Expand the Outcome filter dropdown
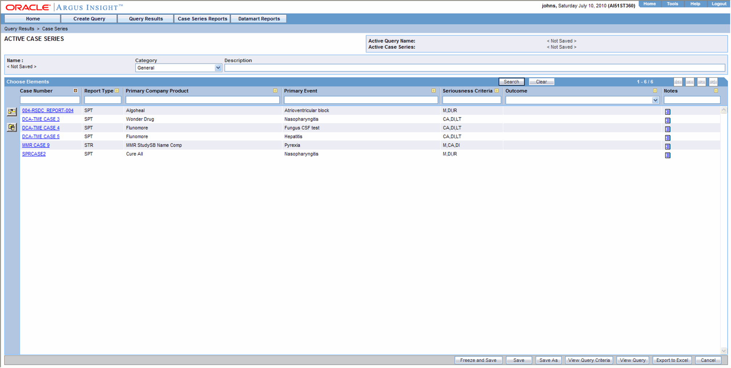The width and height of the screenshot is (731, 368). pos(655,100)
